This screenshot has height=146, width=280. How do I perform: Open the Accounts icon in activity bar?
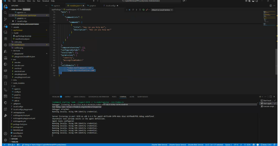(x=5, y=133)
